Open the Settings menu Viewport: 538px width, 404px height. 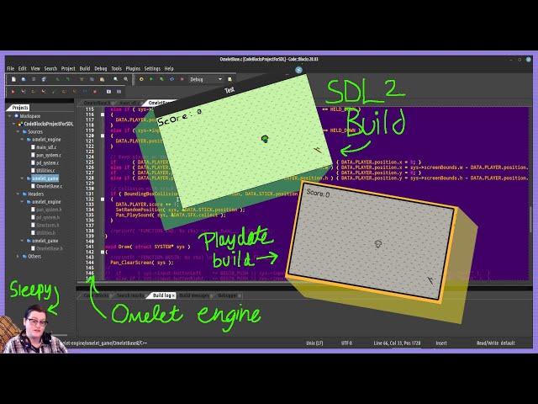tap(152, 68)
